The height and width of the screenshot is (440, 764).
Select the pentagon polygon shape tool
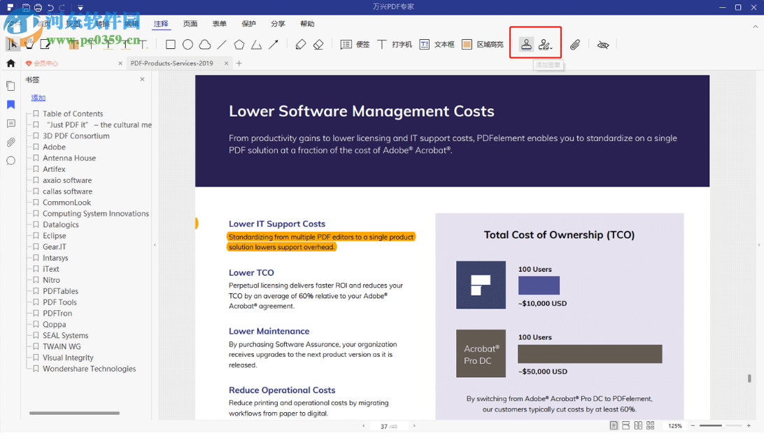[239, 45]
